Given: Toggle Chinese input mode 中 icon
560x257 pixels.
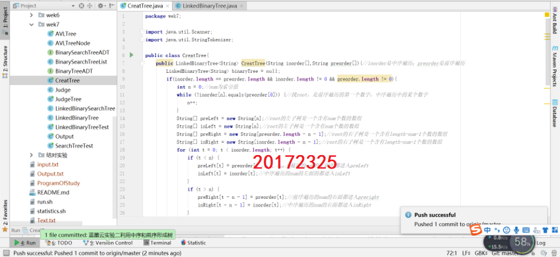Looking at the screenshot, I should coord(487,230).
